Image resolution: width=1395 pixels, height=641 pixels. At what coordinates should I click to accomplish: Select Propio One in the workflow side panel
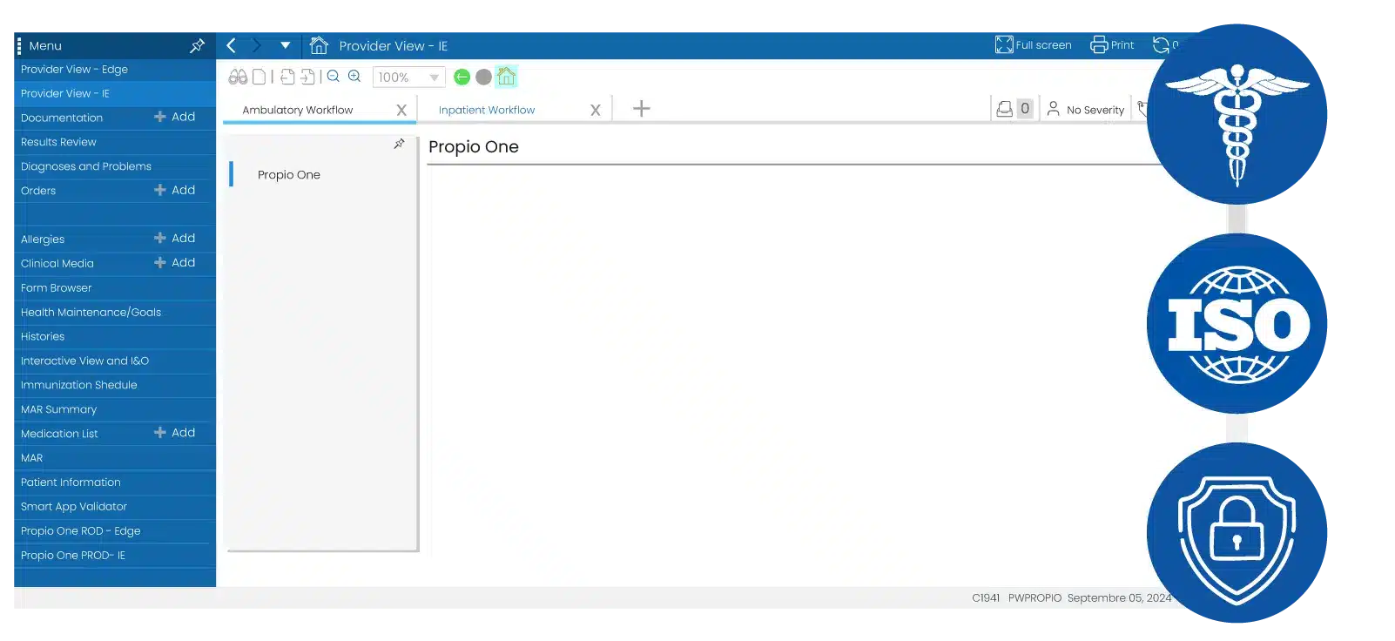(289, 175)
